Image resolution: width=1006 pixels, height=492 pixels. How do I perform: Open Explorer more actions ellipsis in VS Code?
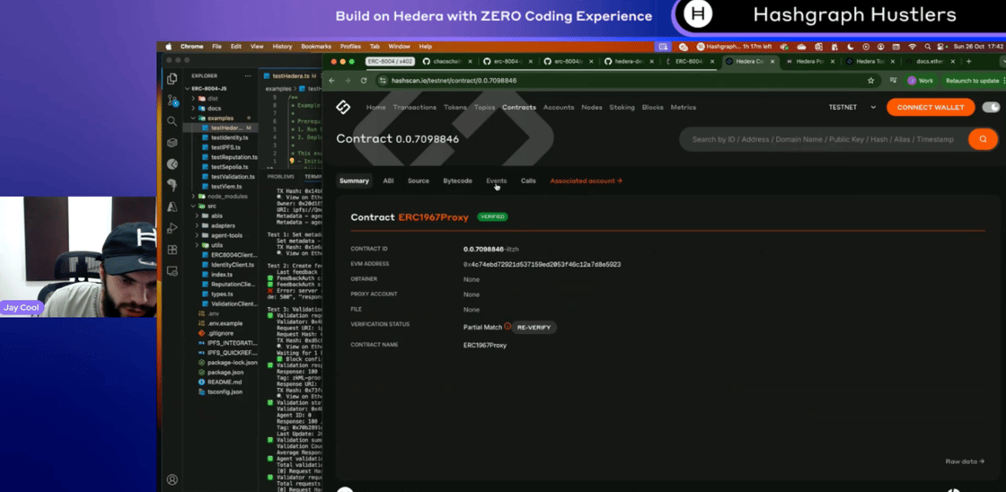pos(248,75)
